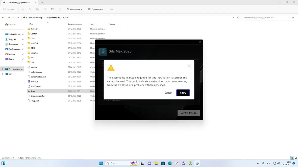298x167 pixels.
Task: Open Документы in sidebar
Action: (x=12, y=44)
